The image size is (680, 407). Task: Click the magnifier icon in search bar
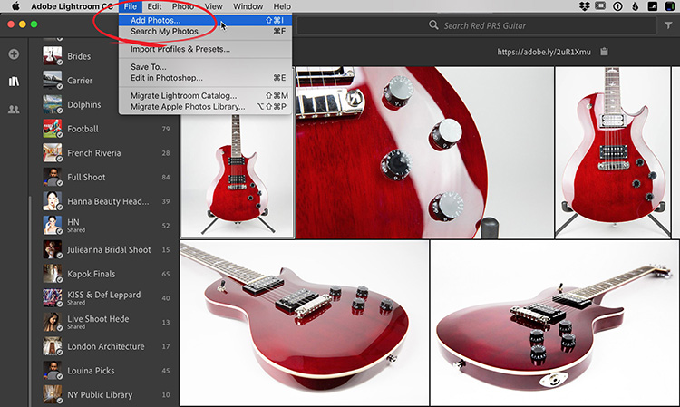pyautogui.click(x=434, y=25)
